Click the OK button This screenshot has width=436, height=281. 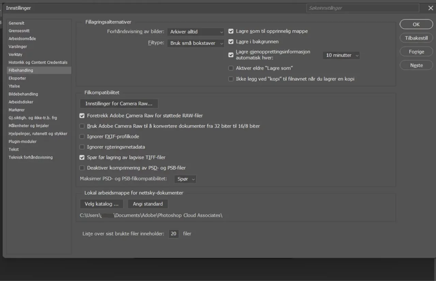click(416, 24)
